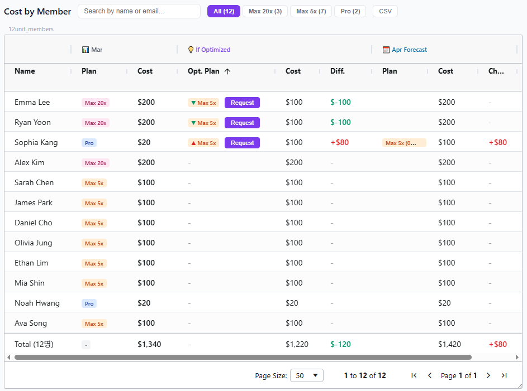Select the All (12) filter
Viewport: 527px width, 391px height.
point(224,11)
